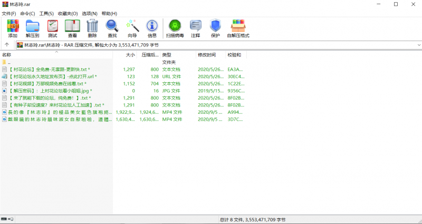The width and height of the screenshot is (422, 224).
Task: Select the parent folder ".." entry
Action: pos(9,62)
